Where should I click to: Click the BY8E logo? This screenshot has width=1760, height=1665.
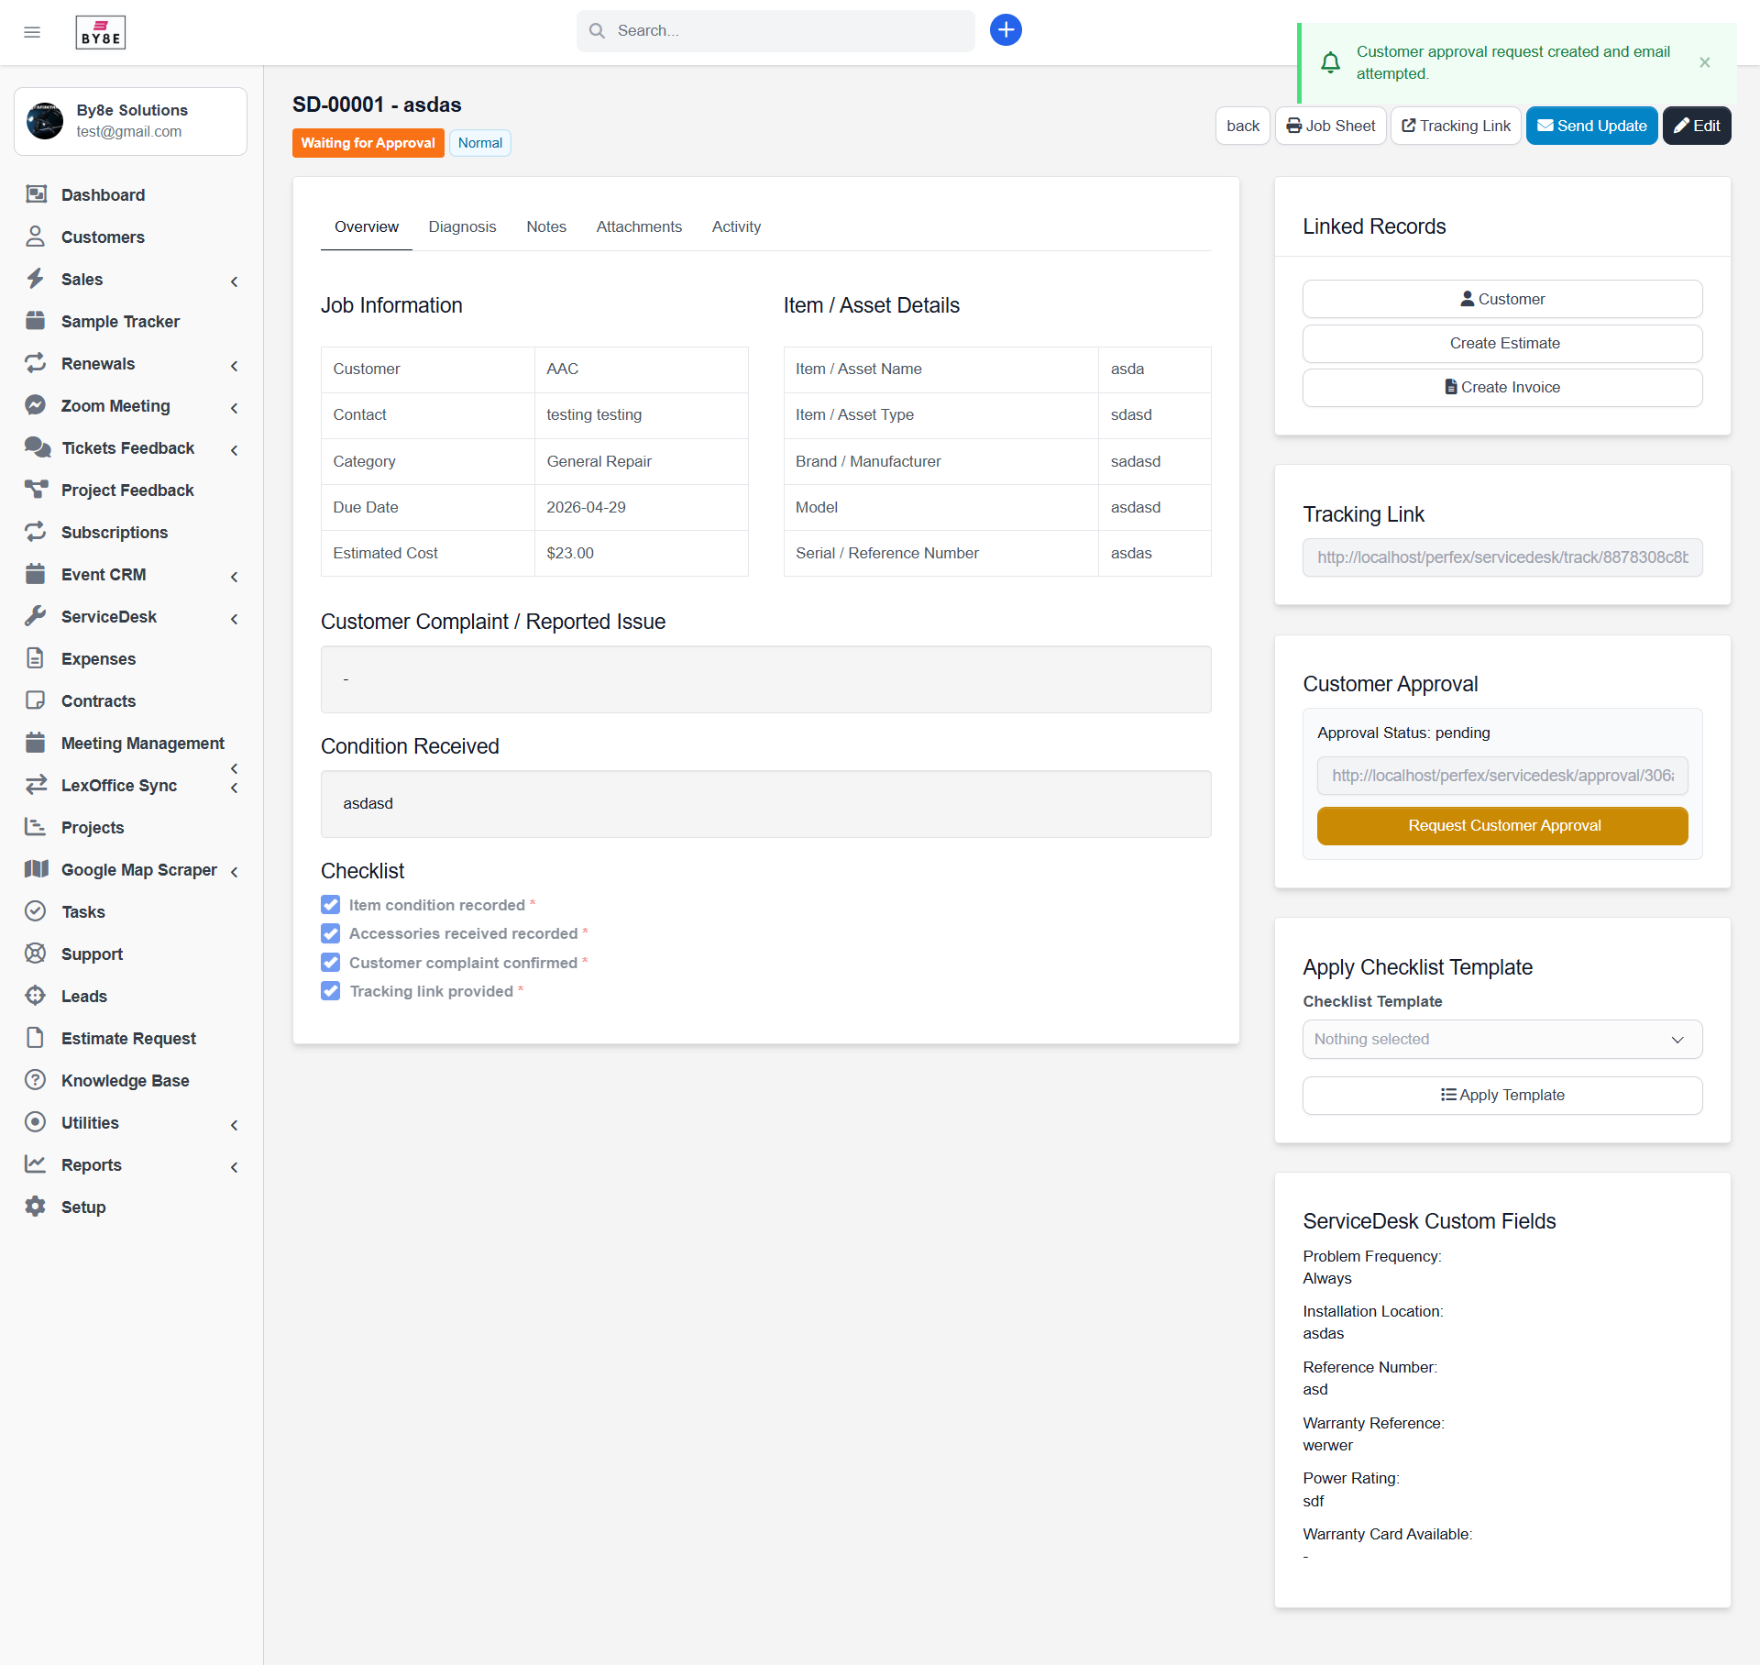pyautogui.click(x=100, y=31)
